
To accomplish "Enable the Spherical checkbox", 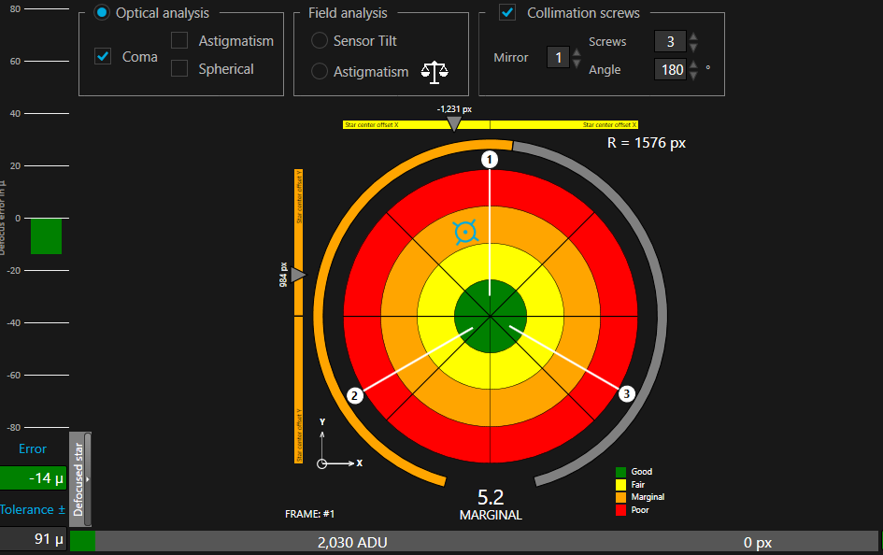I will pos(179,68).
